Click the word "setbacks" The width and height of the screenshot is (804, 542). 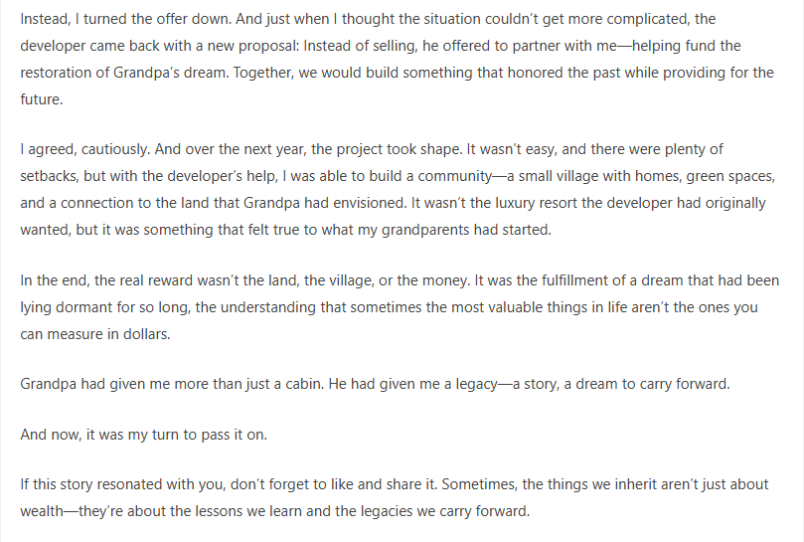tap(49, 177)
